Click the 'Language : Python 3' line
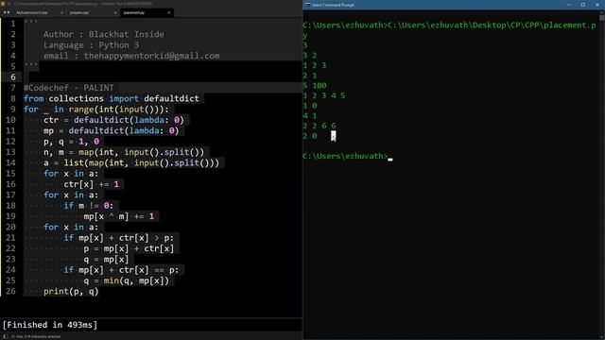Viewport: 605px width, 340px height. click(x=91, y=45)
